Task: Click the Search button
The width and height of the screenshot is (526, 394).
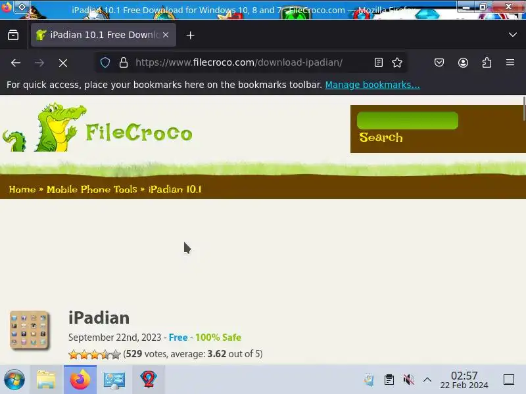Action: tap(381, 137)
